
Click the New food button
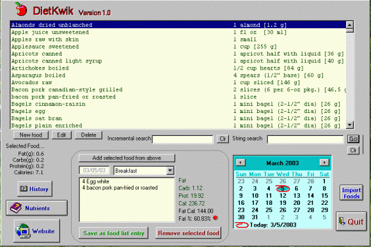(31, 135)
